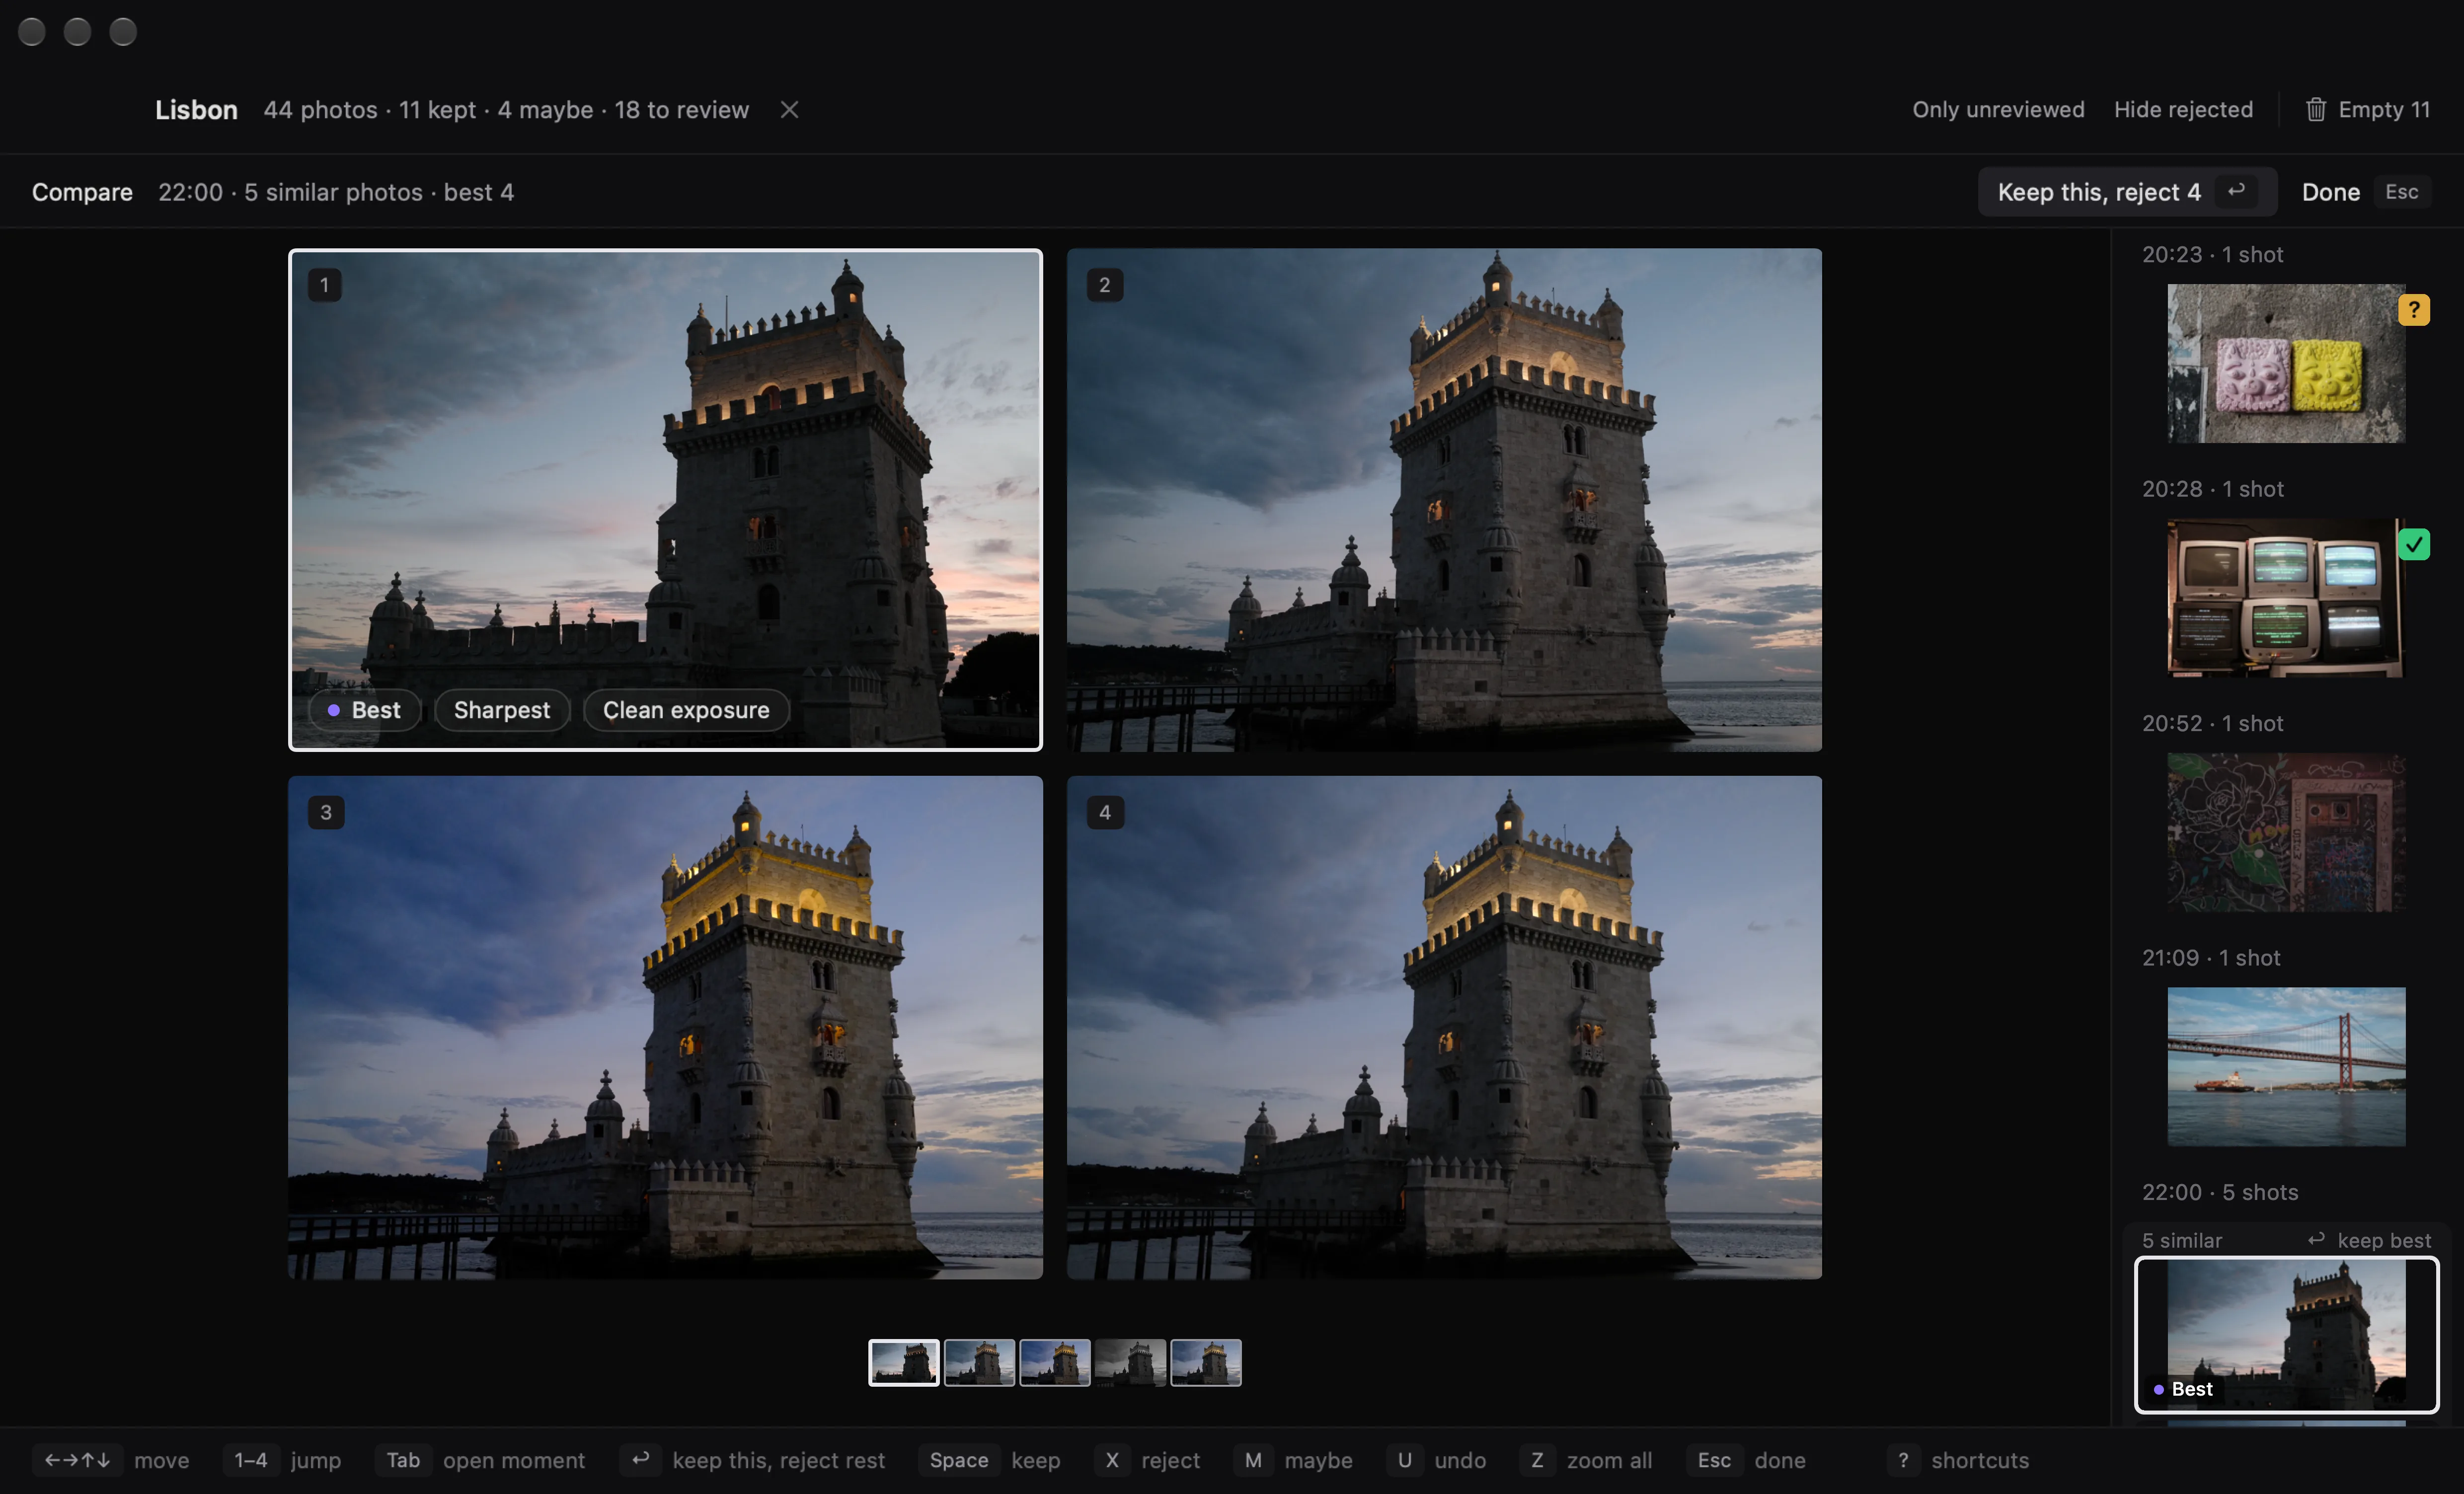The width and height of the screenshot is (2464, 1494).
Task: Select compare photo number 2
Action: [1444, 500]
